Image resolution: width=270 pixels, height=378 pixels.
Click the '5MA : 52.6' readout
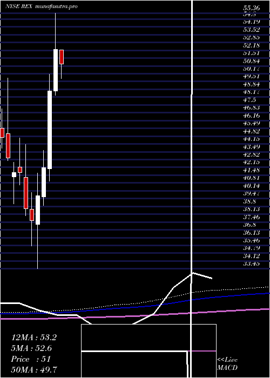[32, 348]
